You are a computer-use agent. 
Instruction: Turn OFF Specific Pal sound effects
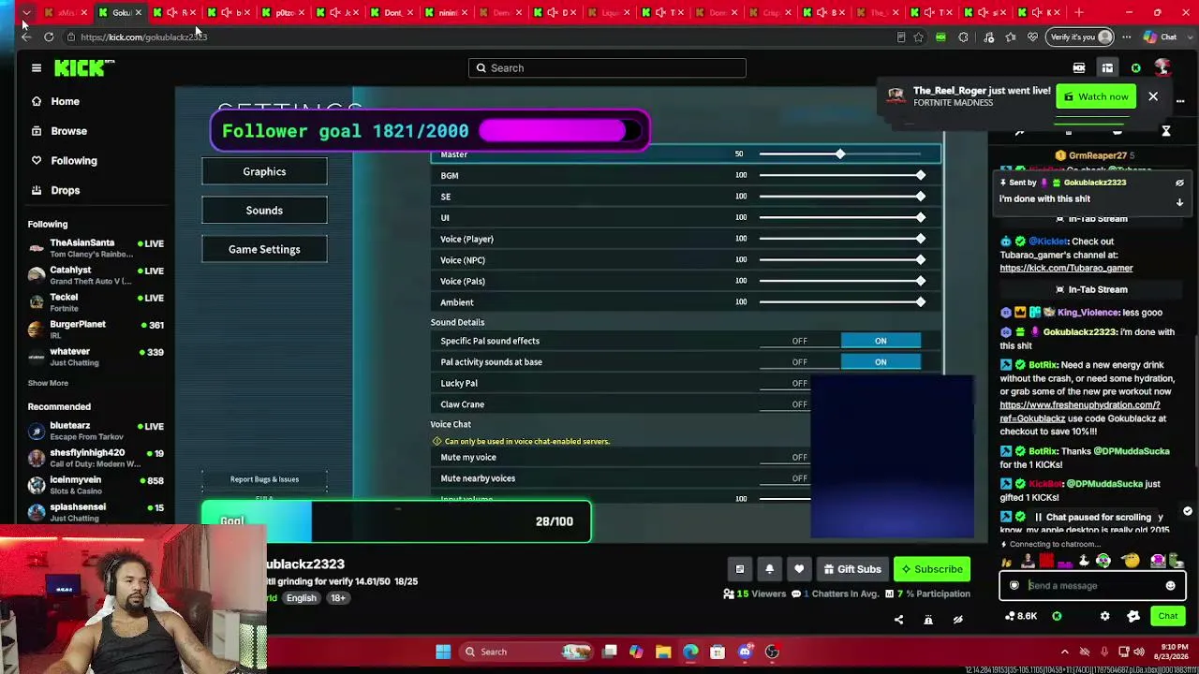pyautogui.click(x=799, y=341)
